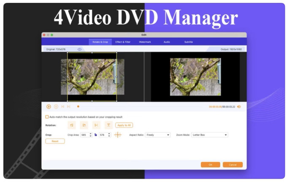Click the center crop crosshair icon

118,135
